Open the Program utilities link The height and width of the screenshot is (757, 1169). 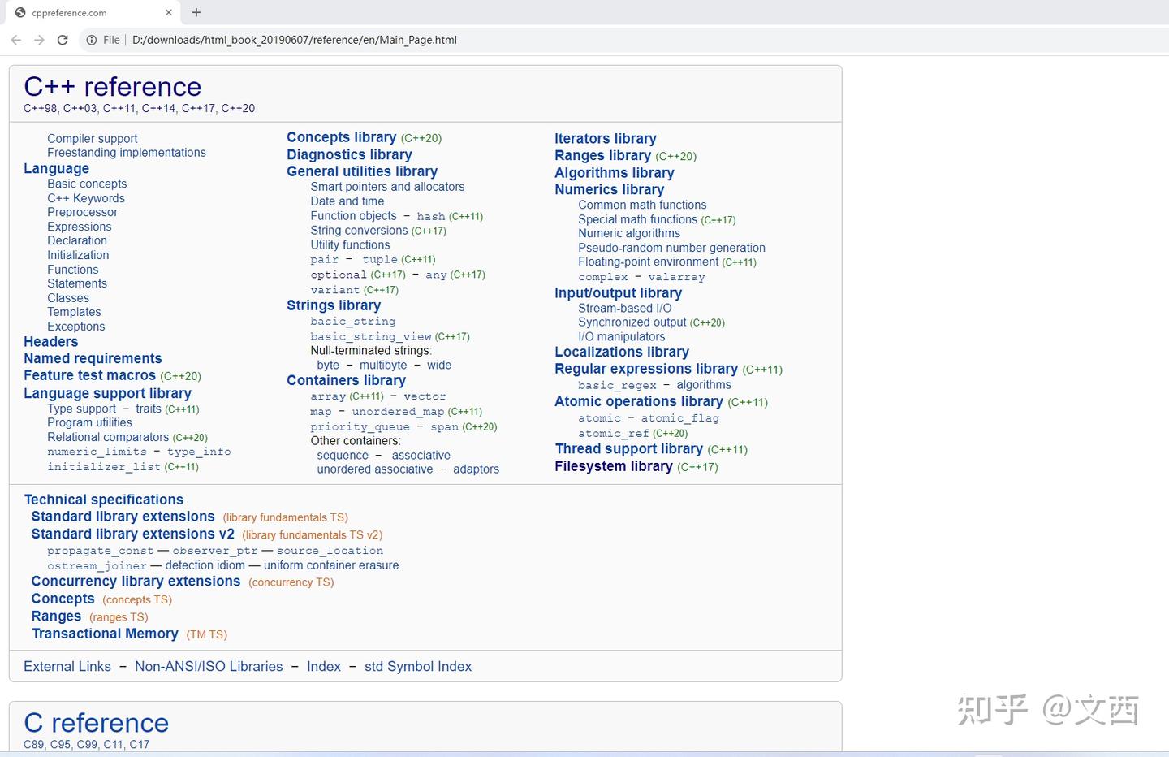[x=89, y=422]
